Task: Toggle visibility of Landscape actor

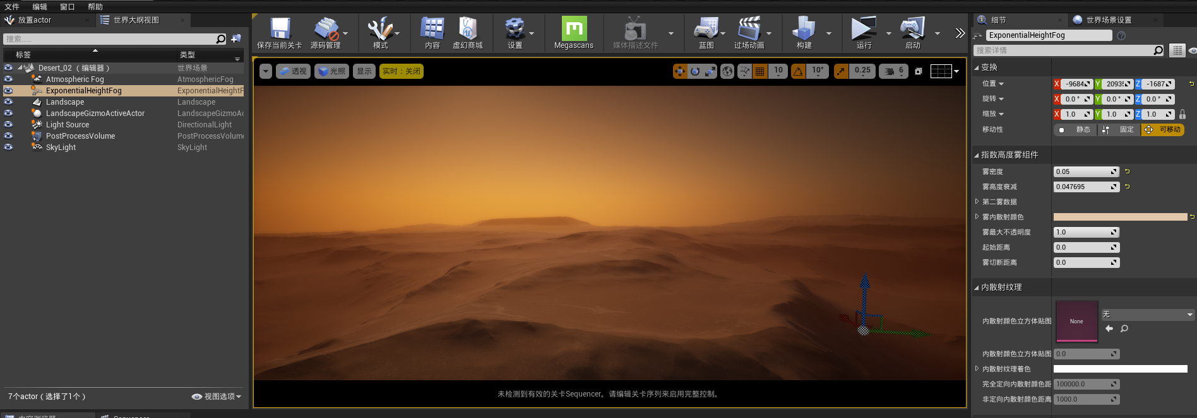Action: [8, 102]
